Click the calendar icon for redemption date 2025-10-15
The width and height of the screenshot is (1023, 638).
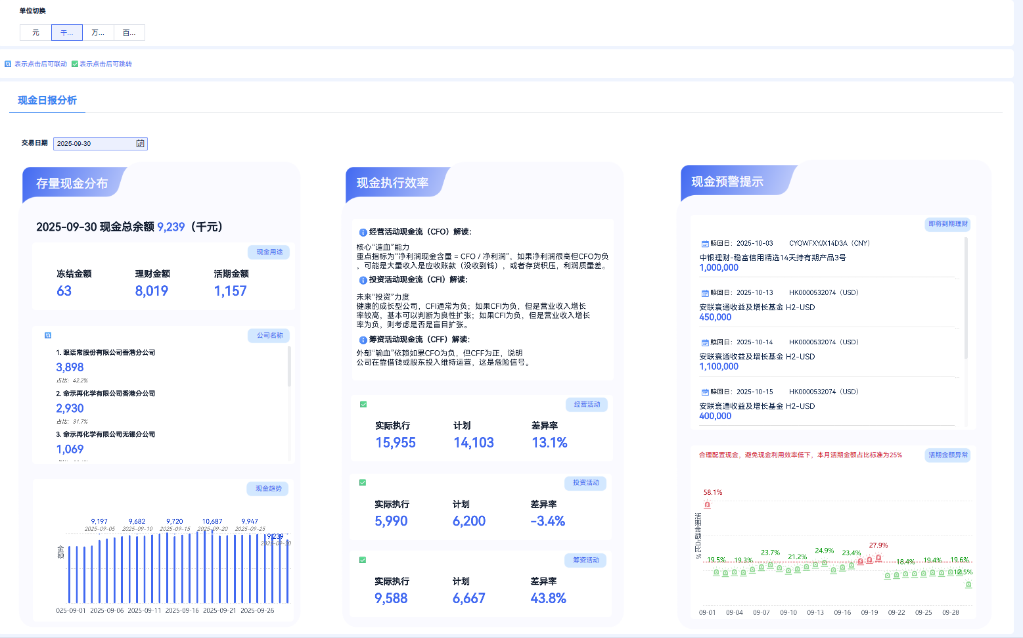705,392
